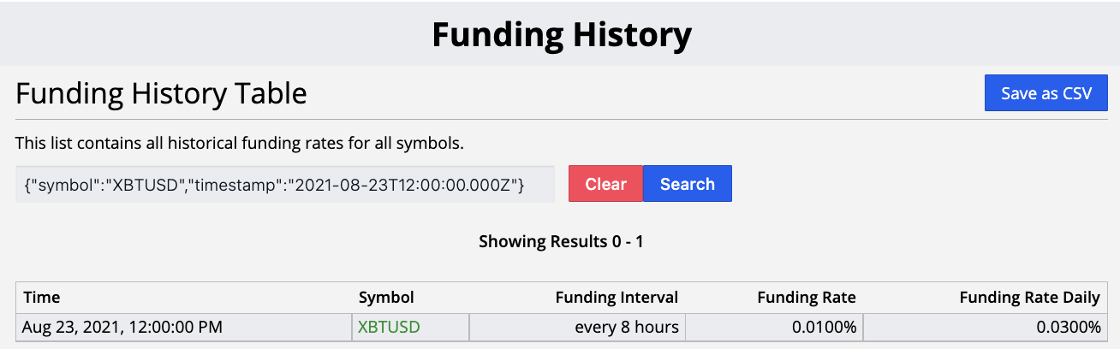Sort by the Symbol column header

pyautogui.click(x=386, y=298)
